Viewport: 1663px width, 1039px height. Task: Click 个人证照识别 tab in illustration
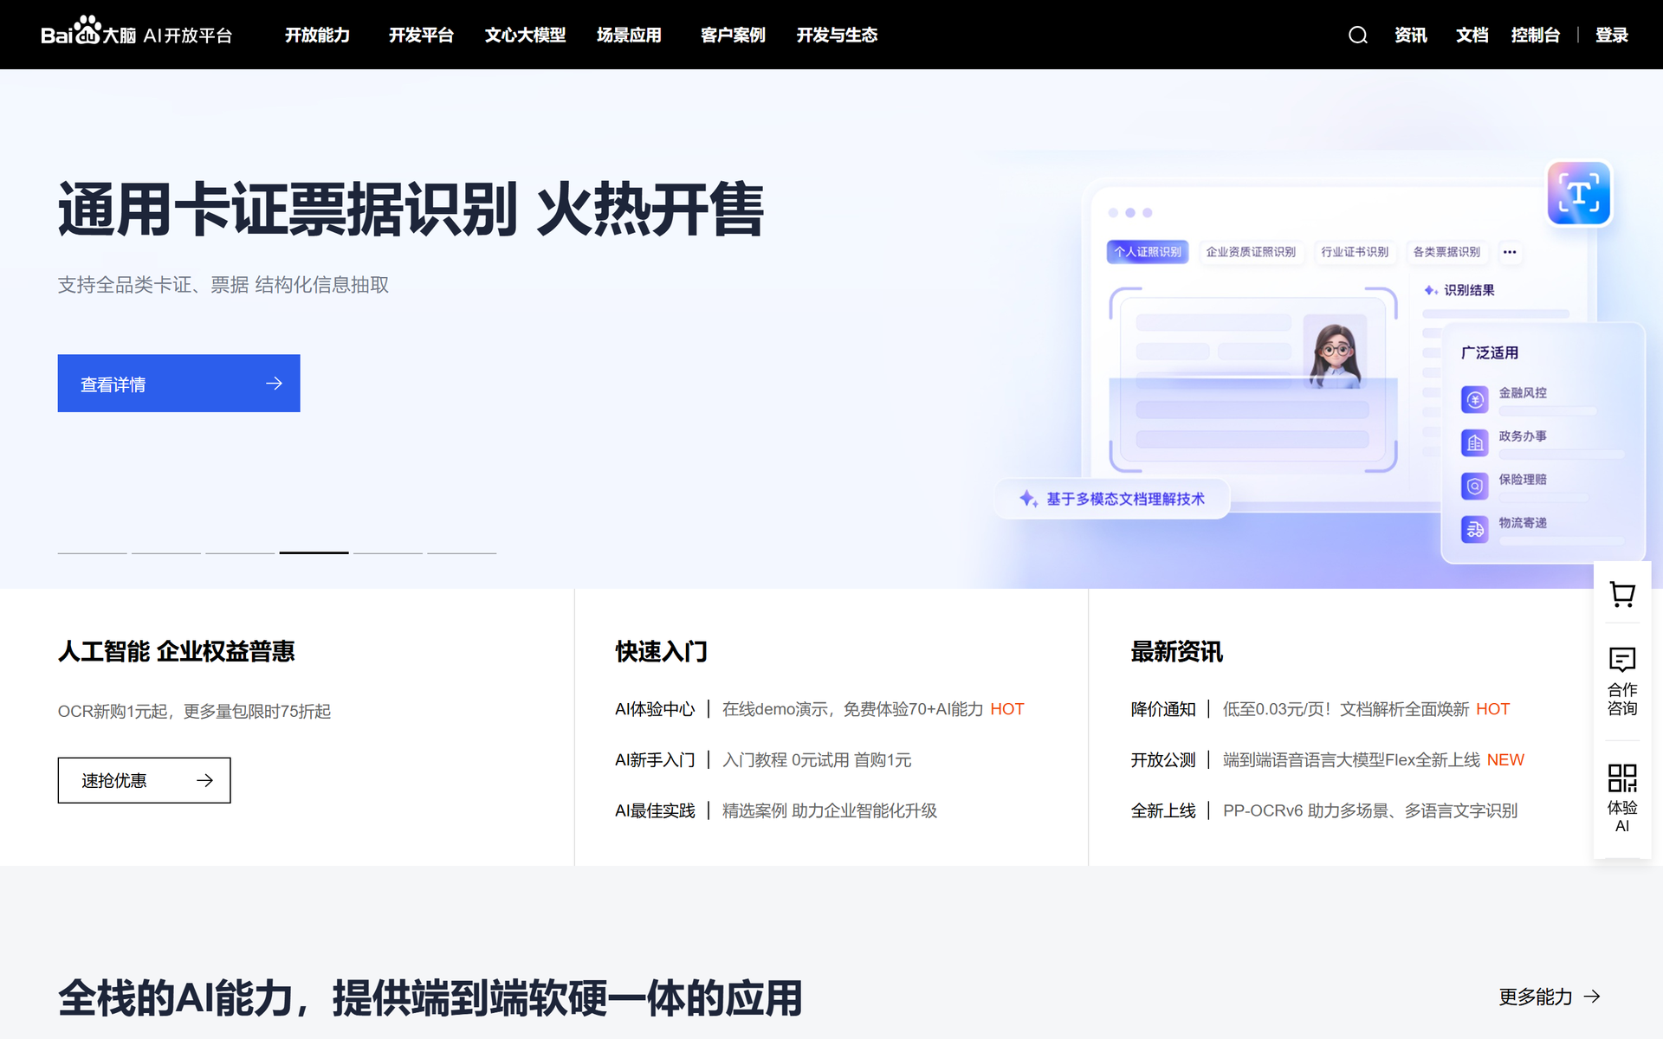click(1147, 252)
